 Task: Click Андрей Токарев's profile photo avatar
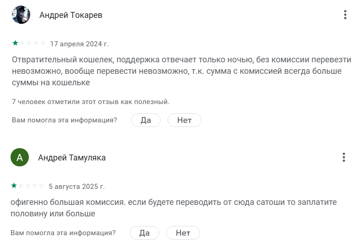(21, 15)
